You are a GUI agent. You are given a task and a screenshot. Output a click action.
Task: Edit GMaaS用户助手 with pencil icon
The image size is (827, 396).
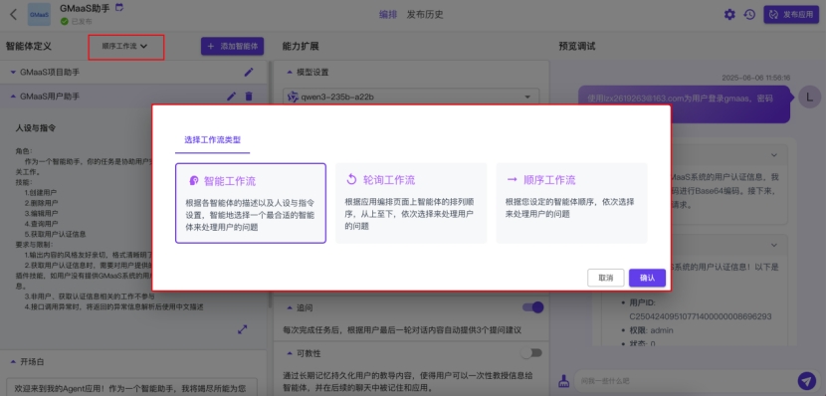click(231, 96)
